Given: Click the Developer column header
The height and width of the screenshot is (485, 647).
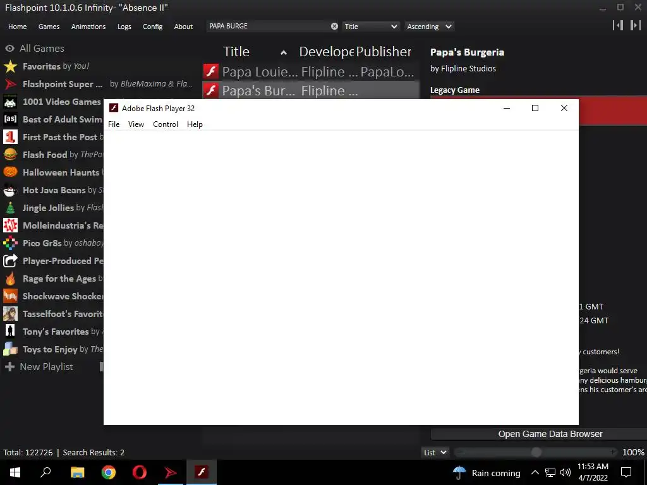Looking at the screenshot, I should pyautogui.click(x=326, y=52).
